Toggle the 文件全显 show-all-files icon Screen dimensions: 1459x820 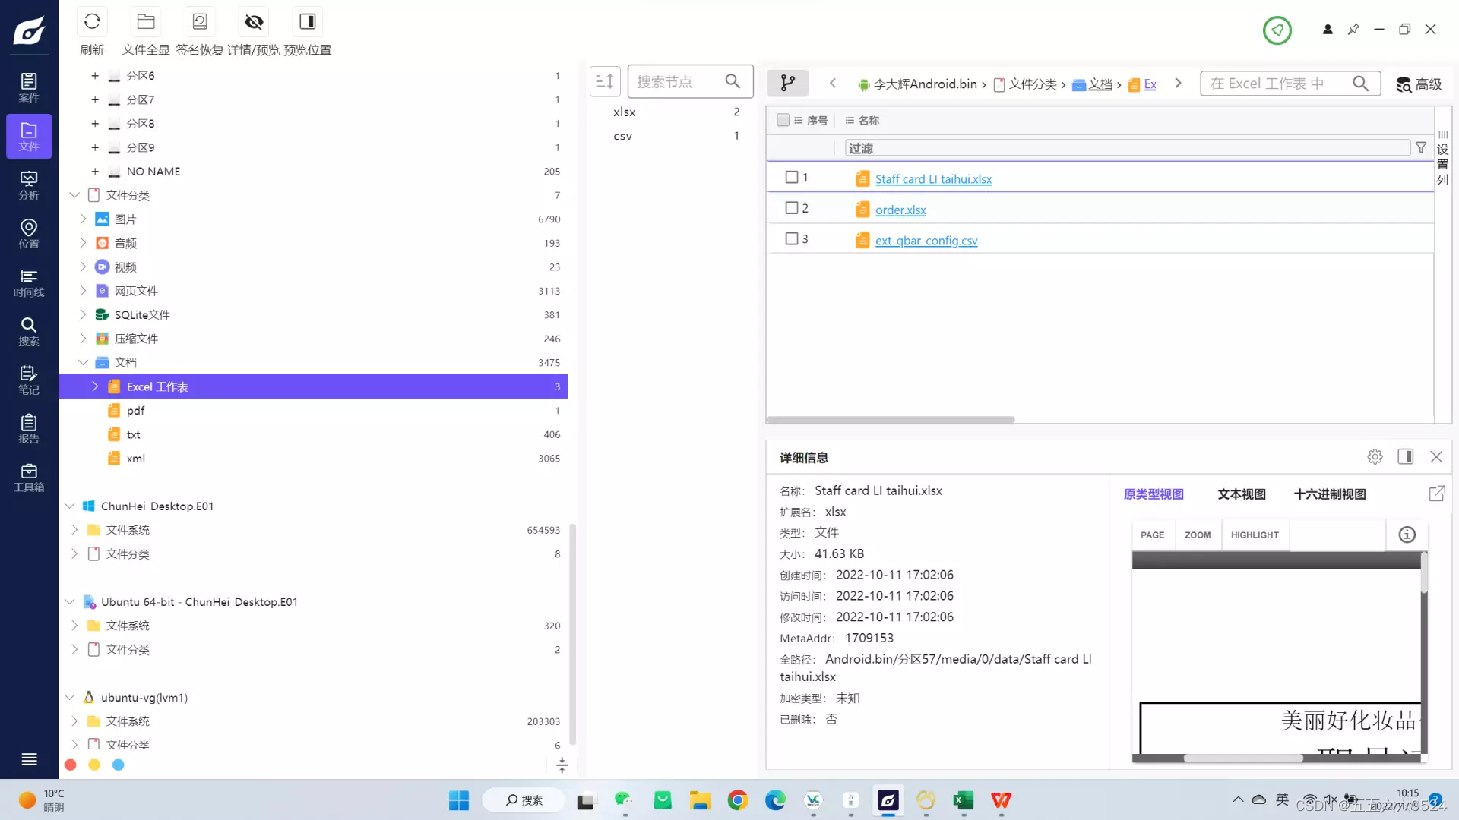tap(146, 22)
